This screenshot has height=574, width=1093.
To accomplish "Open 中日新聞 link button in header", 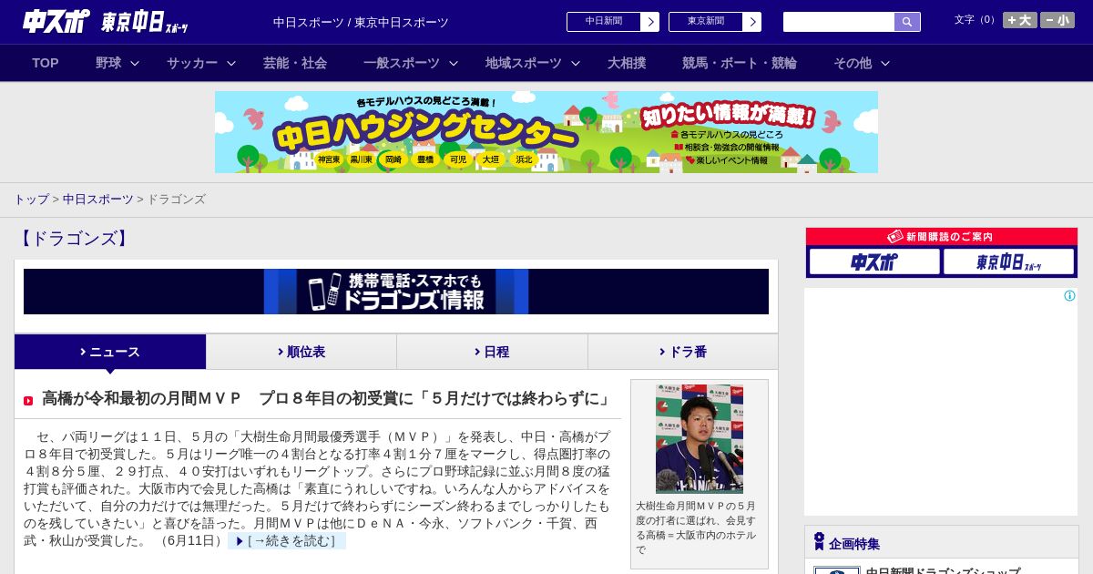I will [604, 22].
